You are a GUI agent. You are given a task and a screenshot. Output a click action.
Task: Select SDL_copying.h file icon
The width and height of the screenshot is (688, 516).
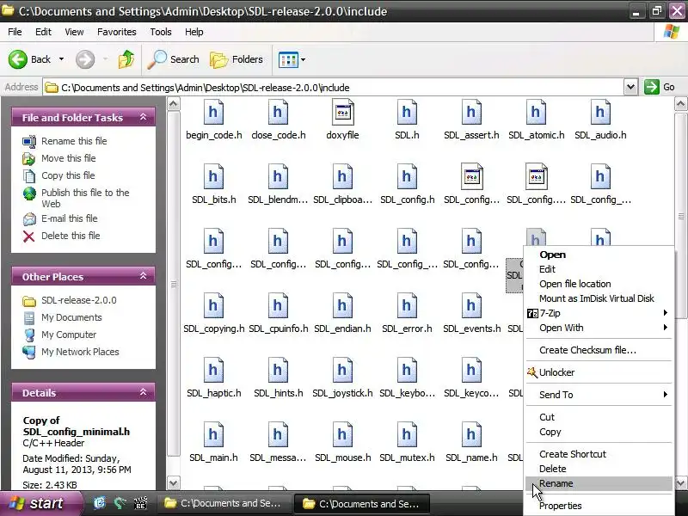213,306
